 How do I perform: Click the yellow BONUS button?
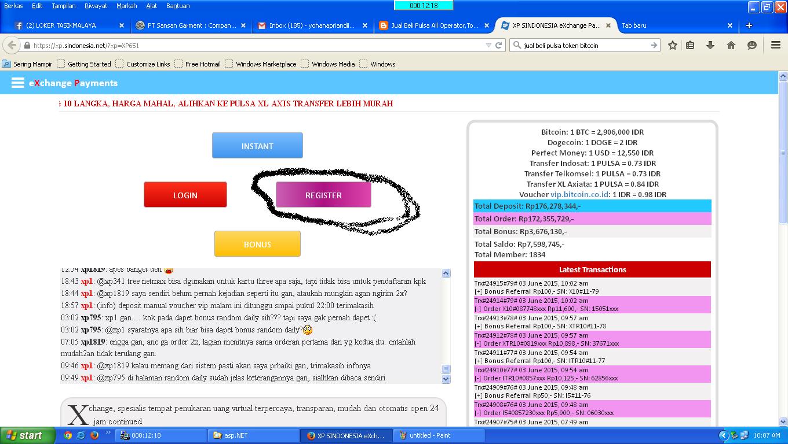click(257, 244)
